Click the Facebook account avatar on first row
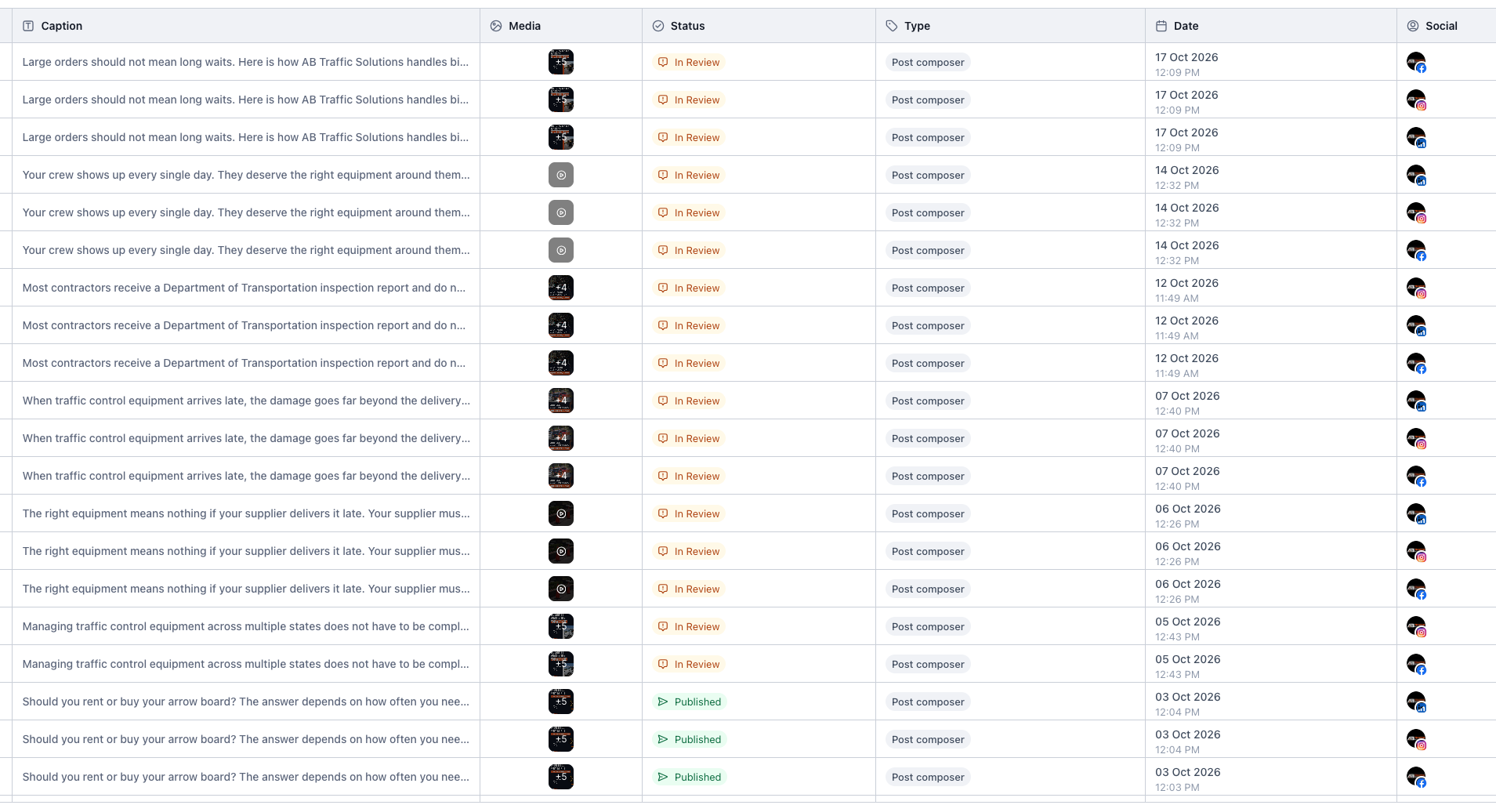This screenshot has width=1496, height=805. pos(1416,62)
